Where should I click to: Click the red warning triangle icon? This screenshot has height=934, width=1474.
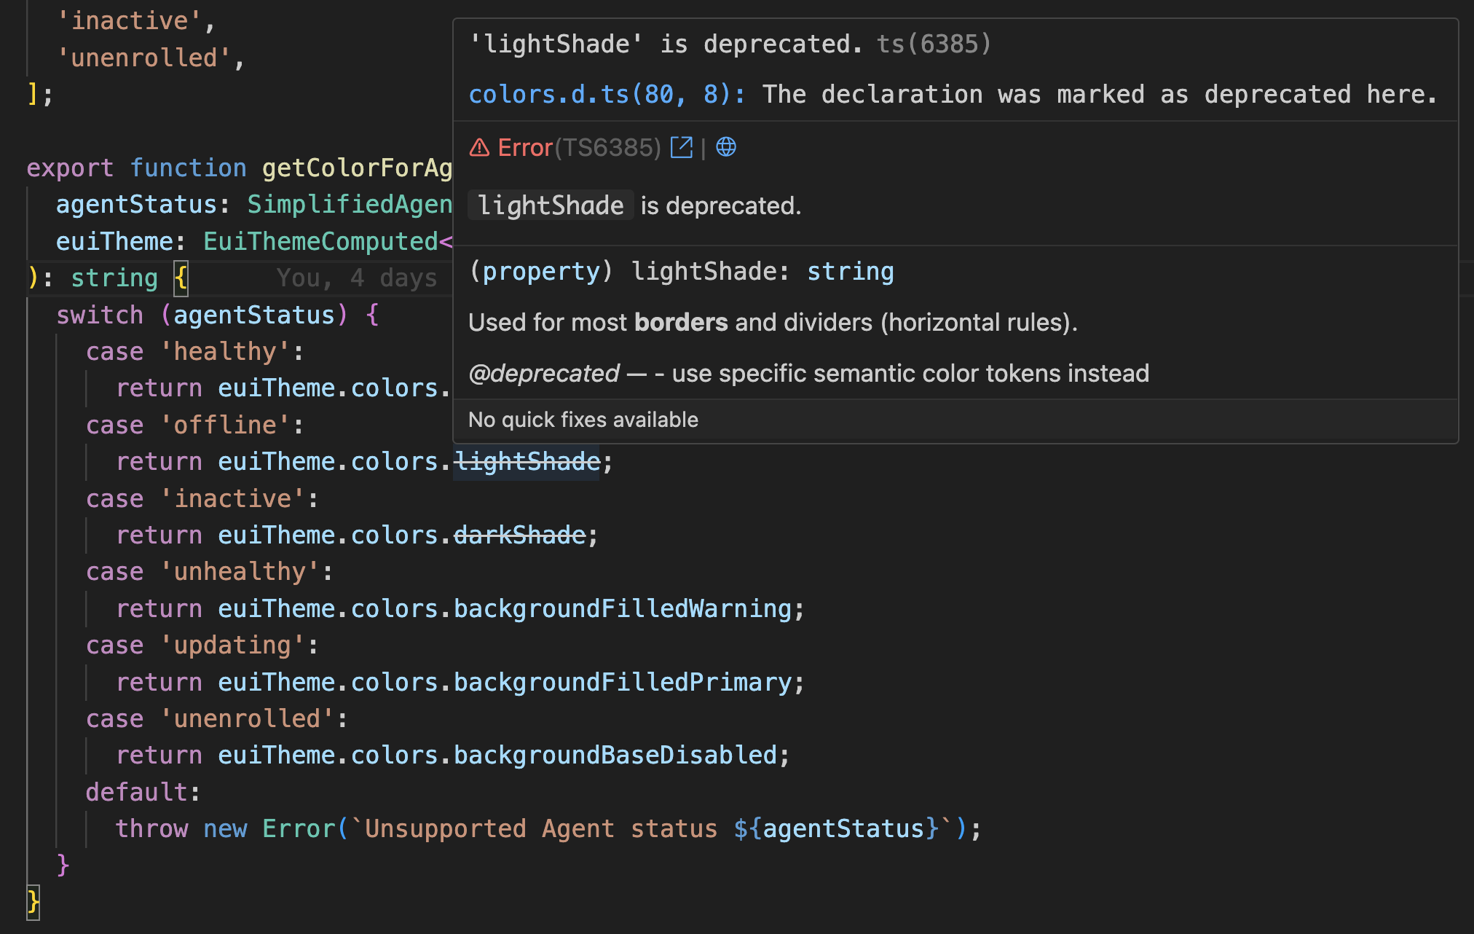(x=479, y=148)
